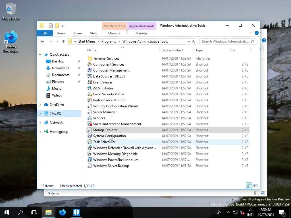This screenshot has height=218, width=291.
Task: Click the Windows Memory Diagnostic icon
Action: click(x=90, y=154)
